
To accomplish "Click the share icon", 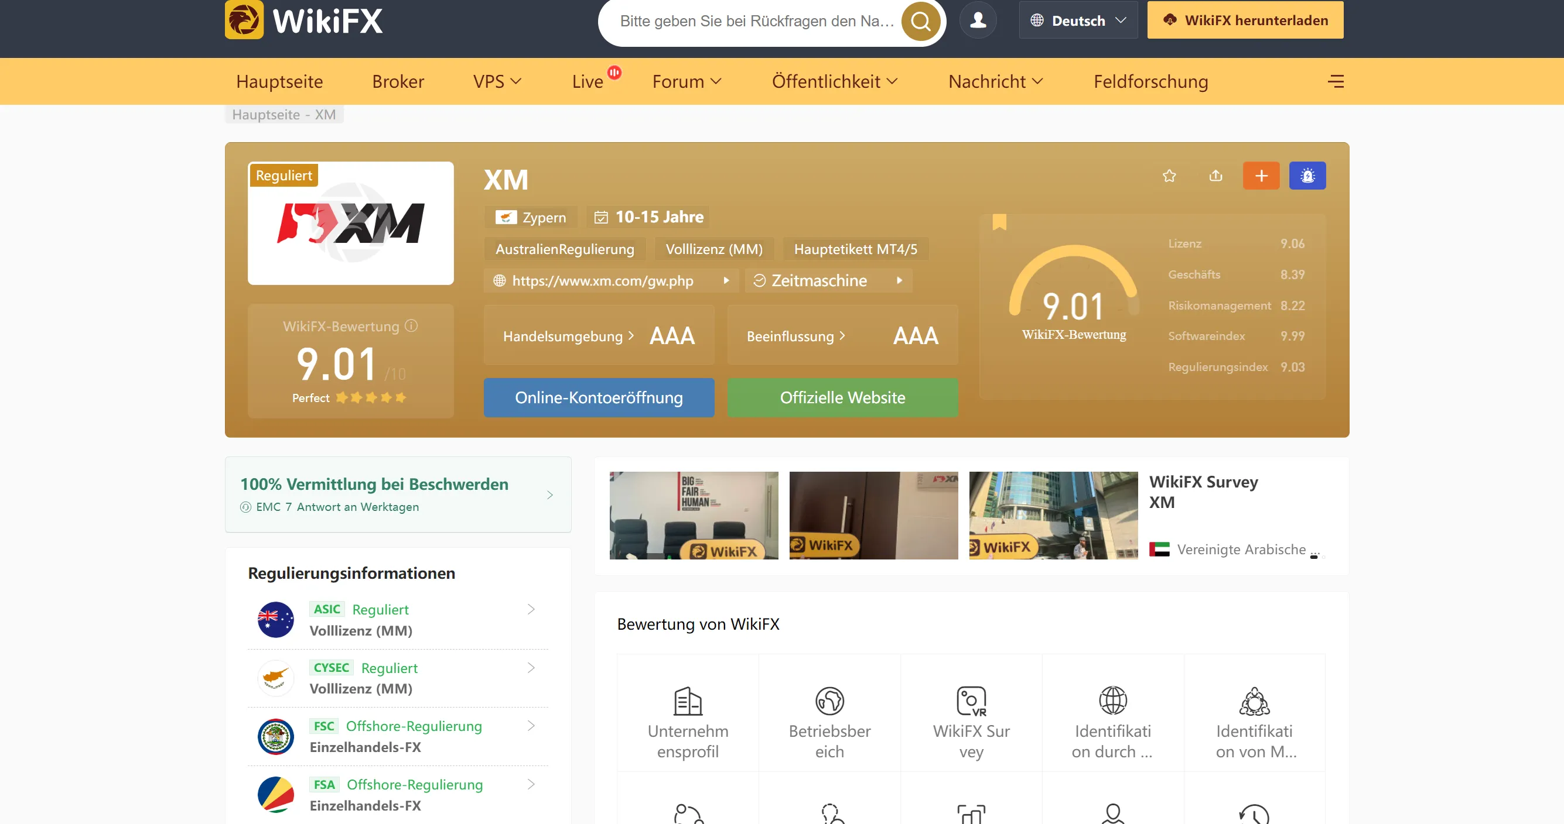I will (1215, 176).
